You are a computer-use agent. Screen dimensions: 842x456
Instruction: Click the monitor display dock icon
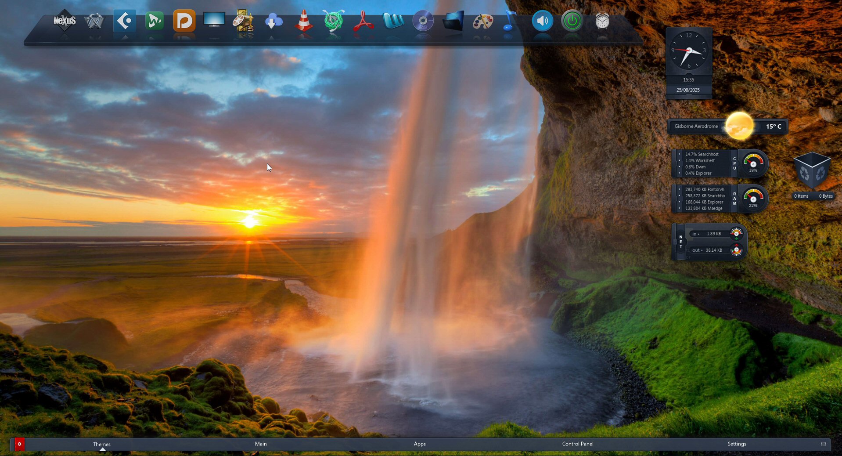[214, 20]
